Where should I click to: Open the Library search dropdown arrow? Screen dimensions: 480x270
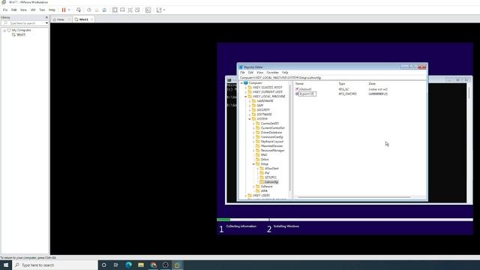point(46,23)
